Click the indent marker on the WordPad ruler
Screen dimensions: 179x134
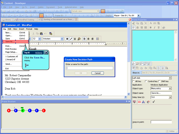pyautogui.click(x=106, y=44)
